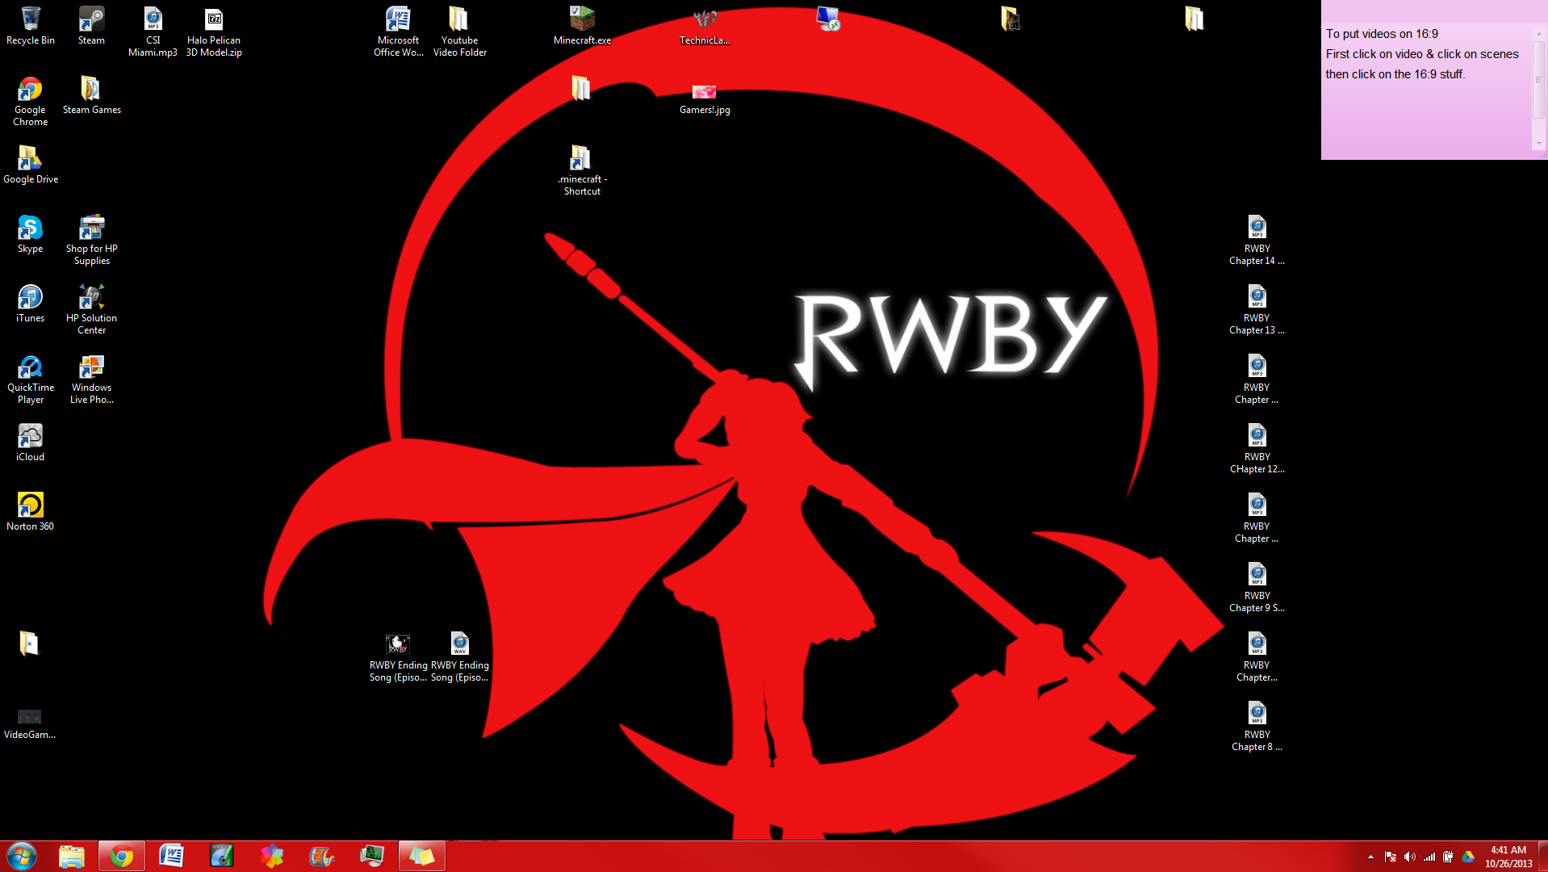Click the sticky note scroll down arrow
1548x872 pixels.
tap(1538, 144)
